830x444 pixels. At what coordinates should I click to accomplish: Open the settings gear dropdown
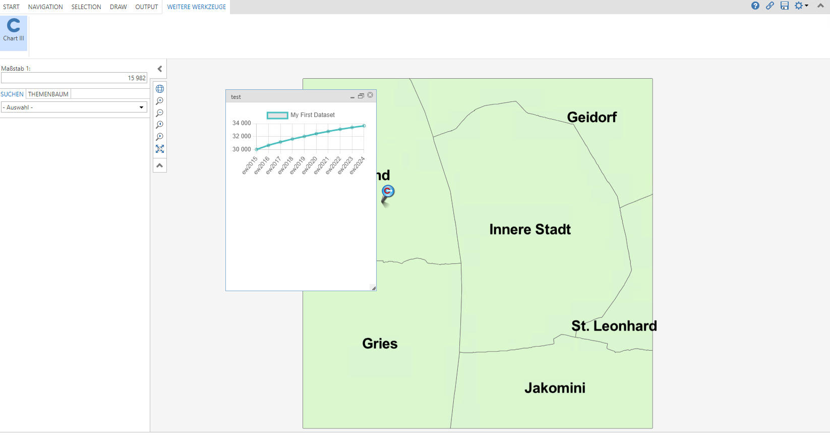801,6
